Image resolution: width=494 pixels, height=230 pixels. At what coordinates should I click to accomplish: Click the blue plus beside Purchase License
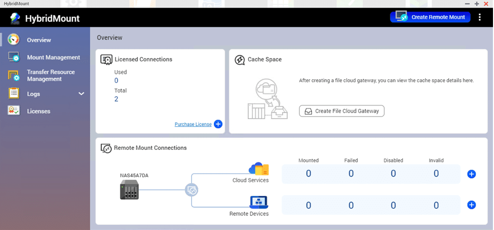pyautogui.click(x=218, y=124)
